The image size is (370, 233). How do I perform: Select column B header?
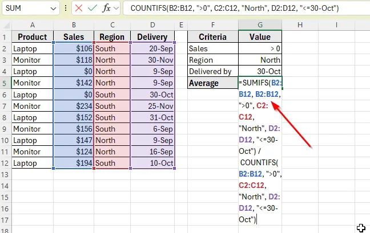pos(74,24)
